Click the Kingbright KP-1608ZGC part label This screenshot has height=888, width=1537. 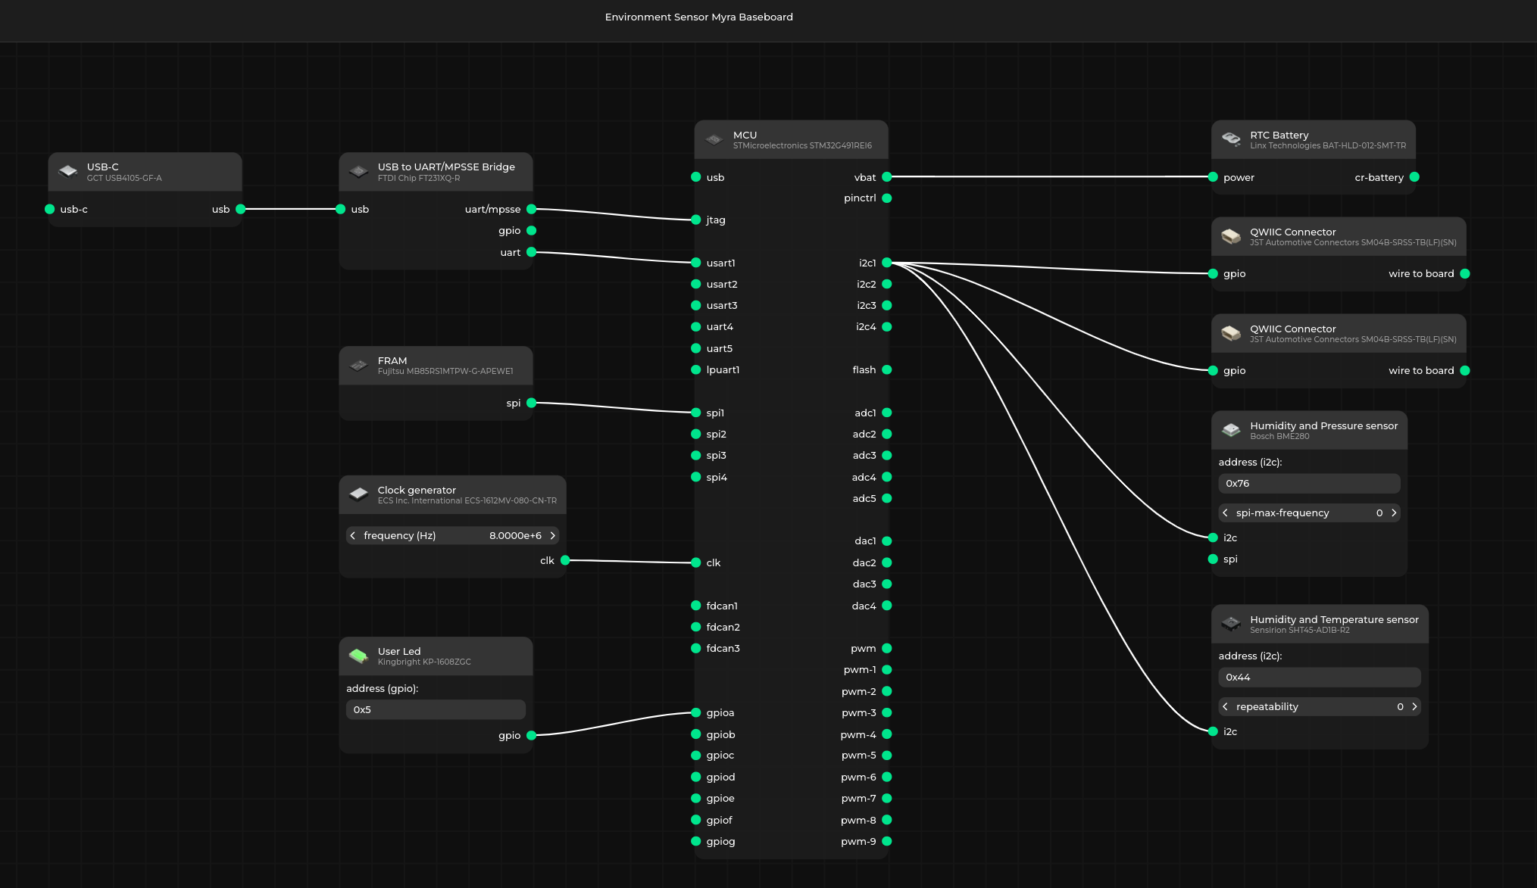[x=424, y=662]
